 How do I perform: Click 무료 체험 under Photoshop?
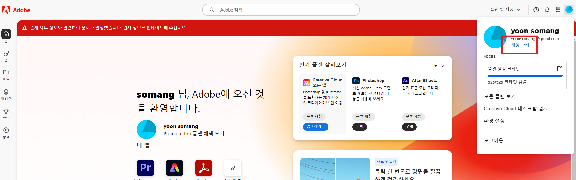pos(364,116)
